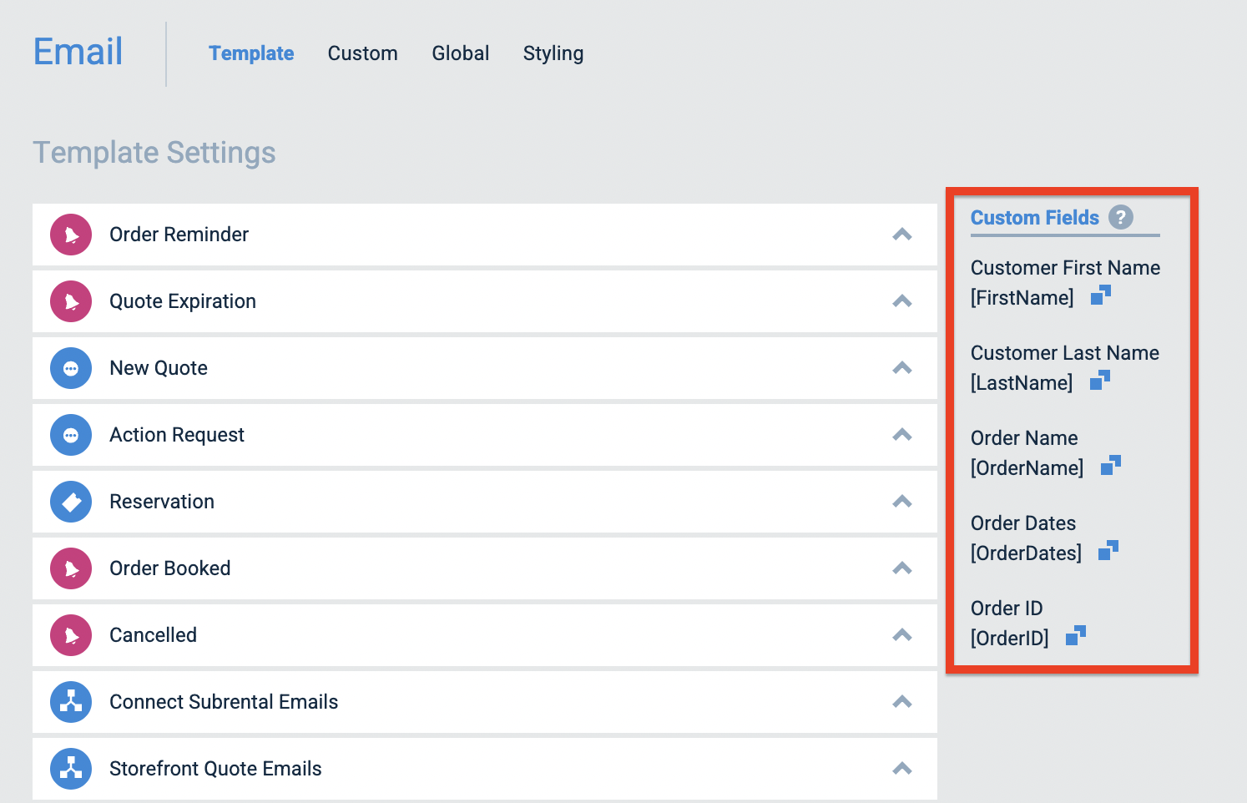
Task: Switch to the Custom tab
Action: click(362, 53)
